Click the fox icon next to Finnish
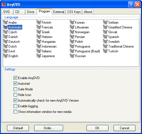 tap(39, 22)
